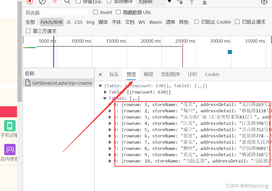Toggle the 第三方请求 checkbox
The image size is (272, 191).
click(28, 31)
